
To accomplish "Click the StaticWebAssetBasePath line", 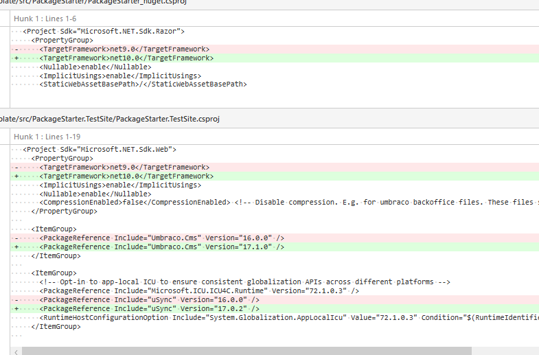I will click(x=143, y=84).
